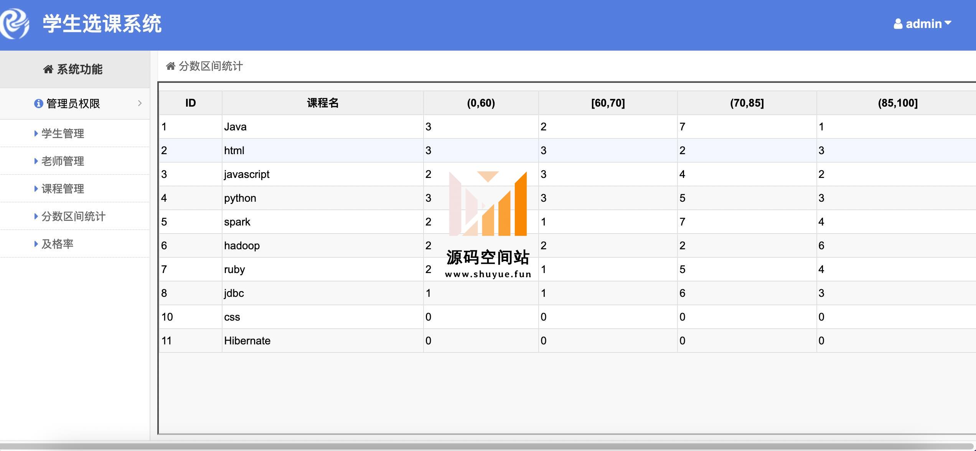The width and height of the screenshot is (976, 451).
Task: Click the 学生选课系统 title
Action: pos(102,24)
